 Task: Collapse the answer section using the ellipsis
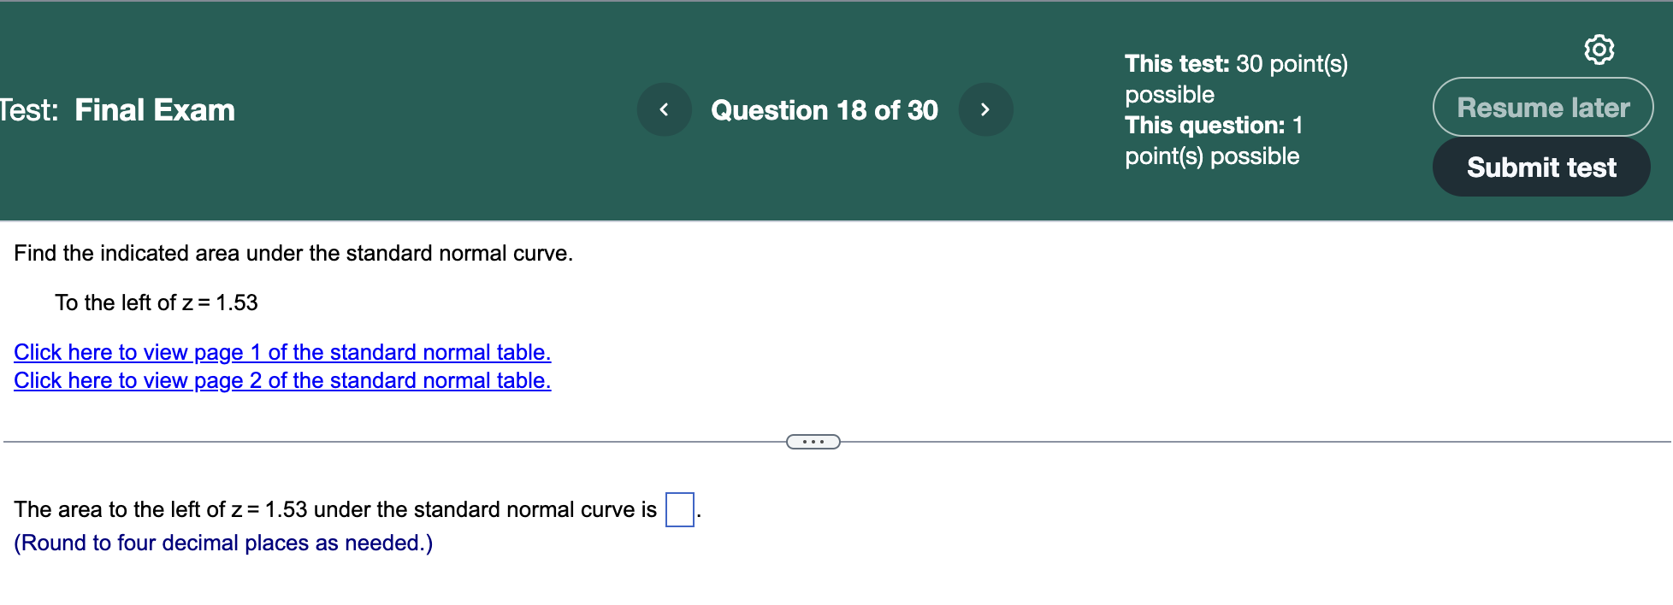coord(812,442)
